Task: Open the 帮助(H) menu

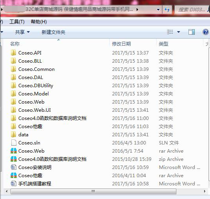Action: pyautogui.click(x=39, y=22)
